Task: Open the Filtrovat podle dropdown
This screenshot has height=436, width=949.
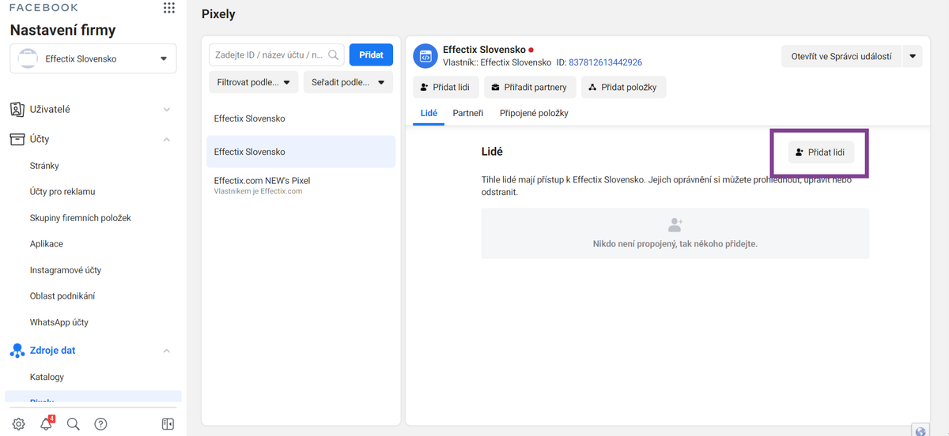Action: click(x=254, y=82)
